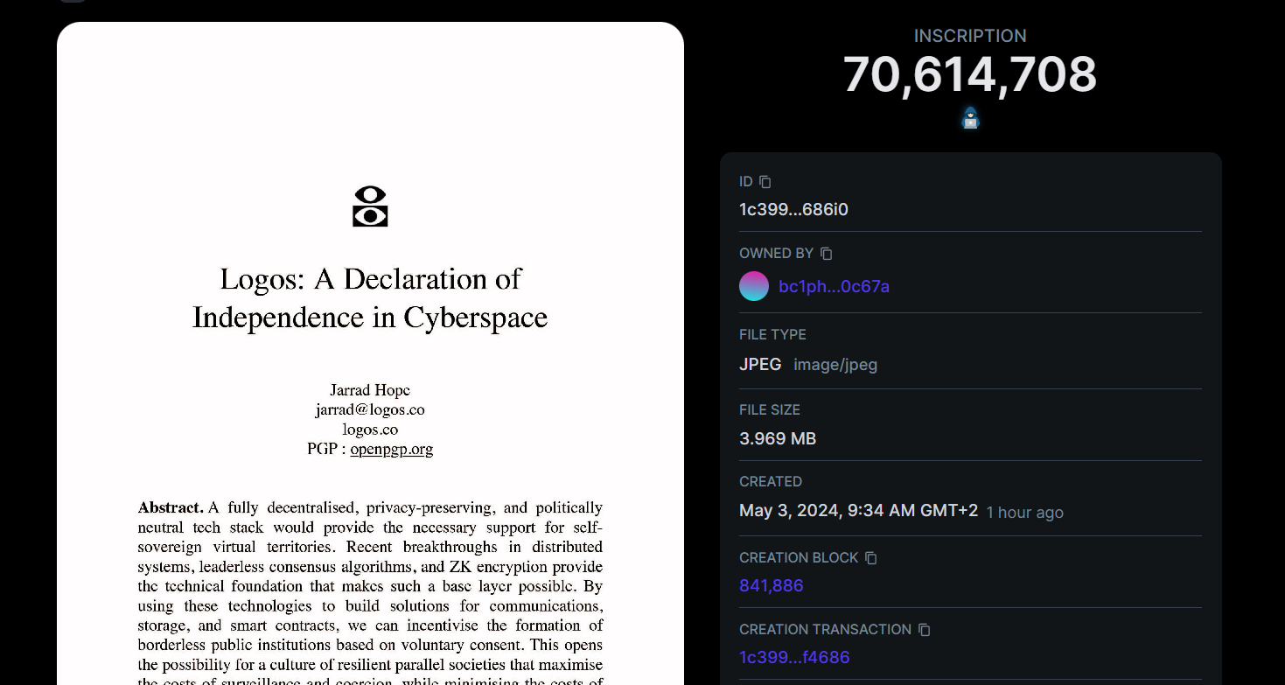
Task: Click the INSCRIPTION heading label
Action: pyautogui.click(x=970, y=36)
